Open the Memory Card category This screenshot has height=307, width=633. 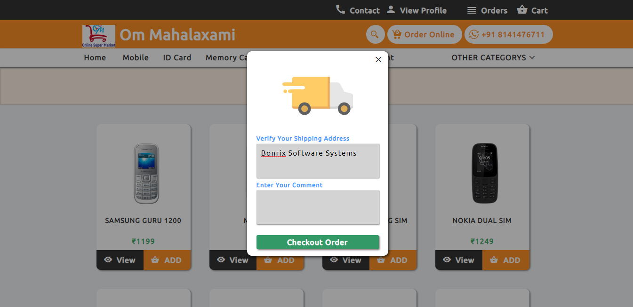coord(227,58)
